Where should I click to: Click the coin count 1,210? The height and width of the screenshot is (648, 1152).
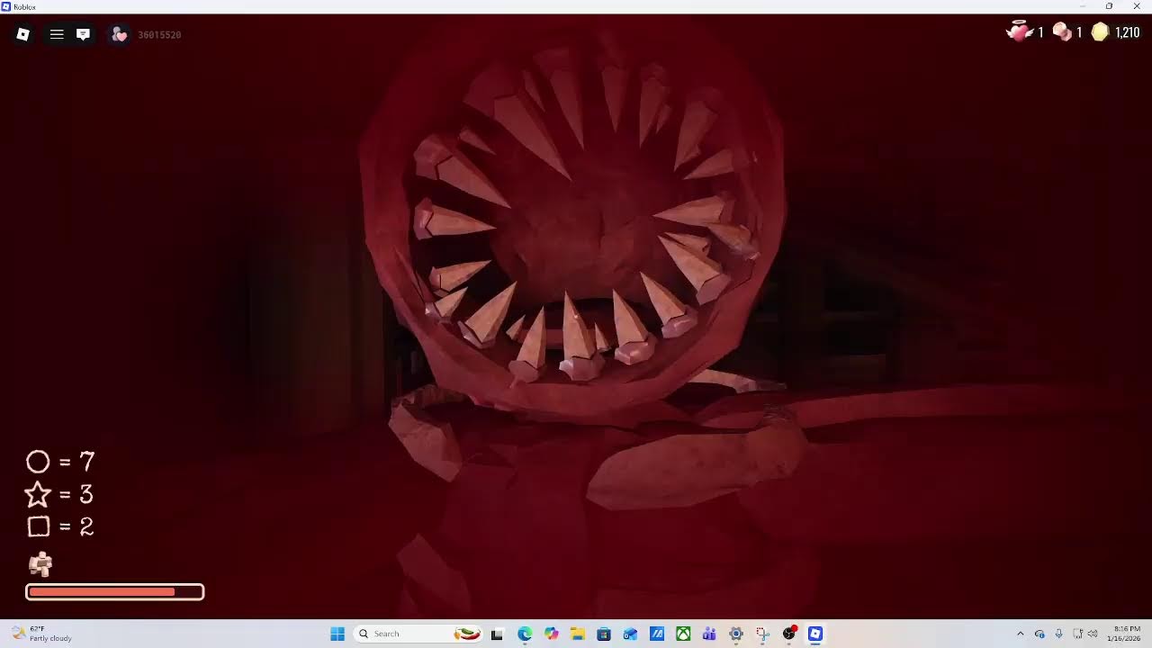coord(1128,32)
